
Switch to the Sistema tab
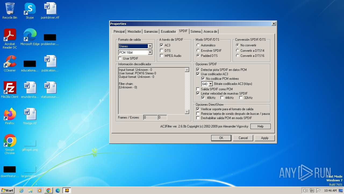coord(196,32)
